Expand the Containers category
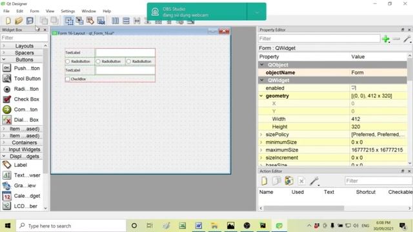This screenshot has height=232, width=413. coord(22,142)
